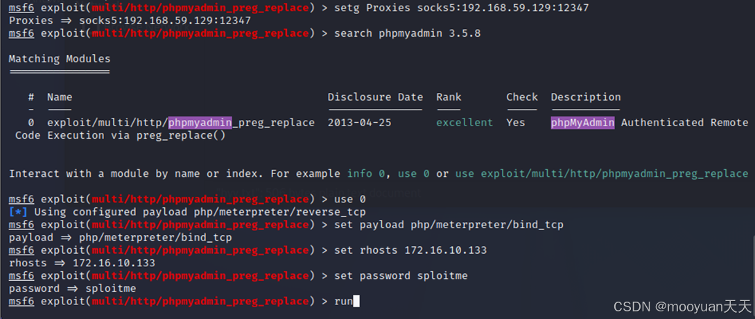
Task: Click the 'Rank' column header
Action: [x=449, y=97]
